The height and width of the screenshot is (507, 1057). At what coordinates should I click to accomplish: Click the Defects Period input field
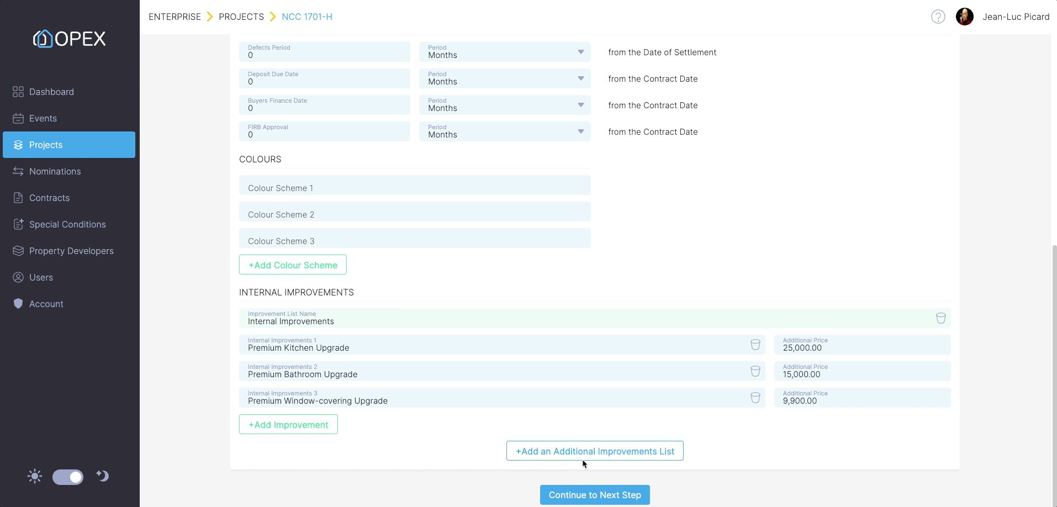point(325,52)
